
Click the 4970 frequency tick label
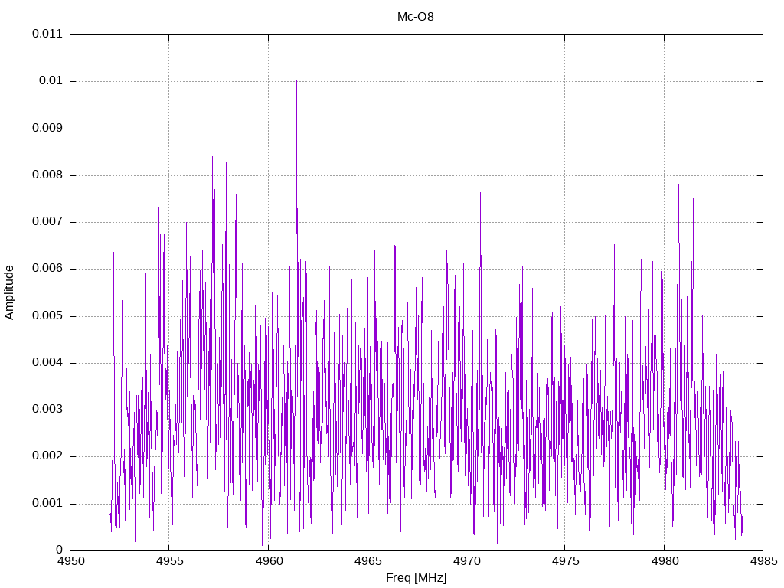pyautogui.click(x=465, y=561)
